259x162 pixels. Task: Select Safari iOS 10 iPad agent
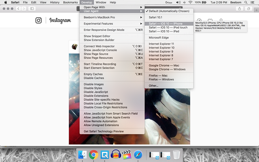click(169, 32)
